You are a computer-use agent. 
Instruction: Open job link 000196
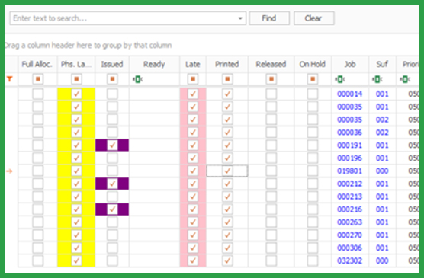tap(349, 158)
